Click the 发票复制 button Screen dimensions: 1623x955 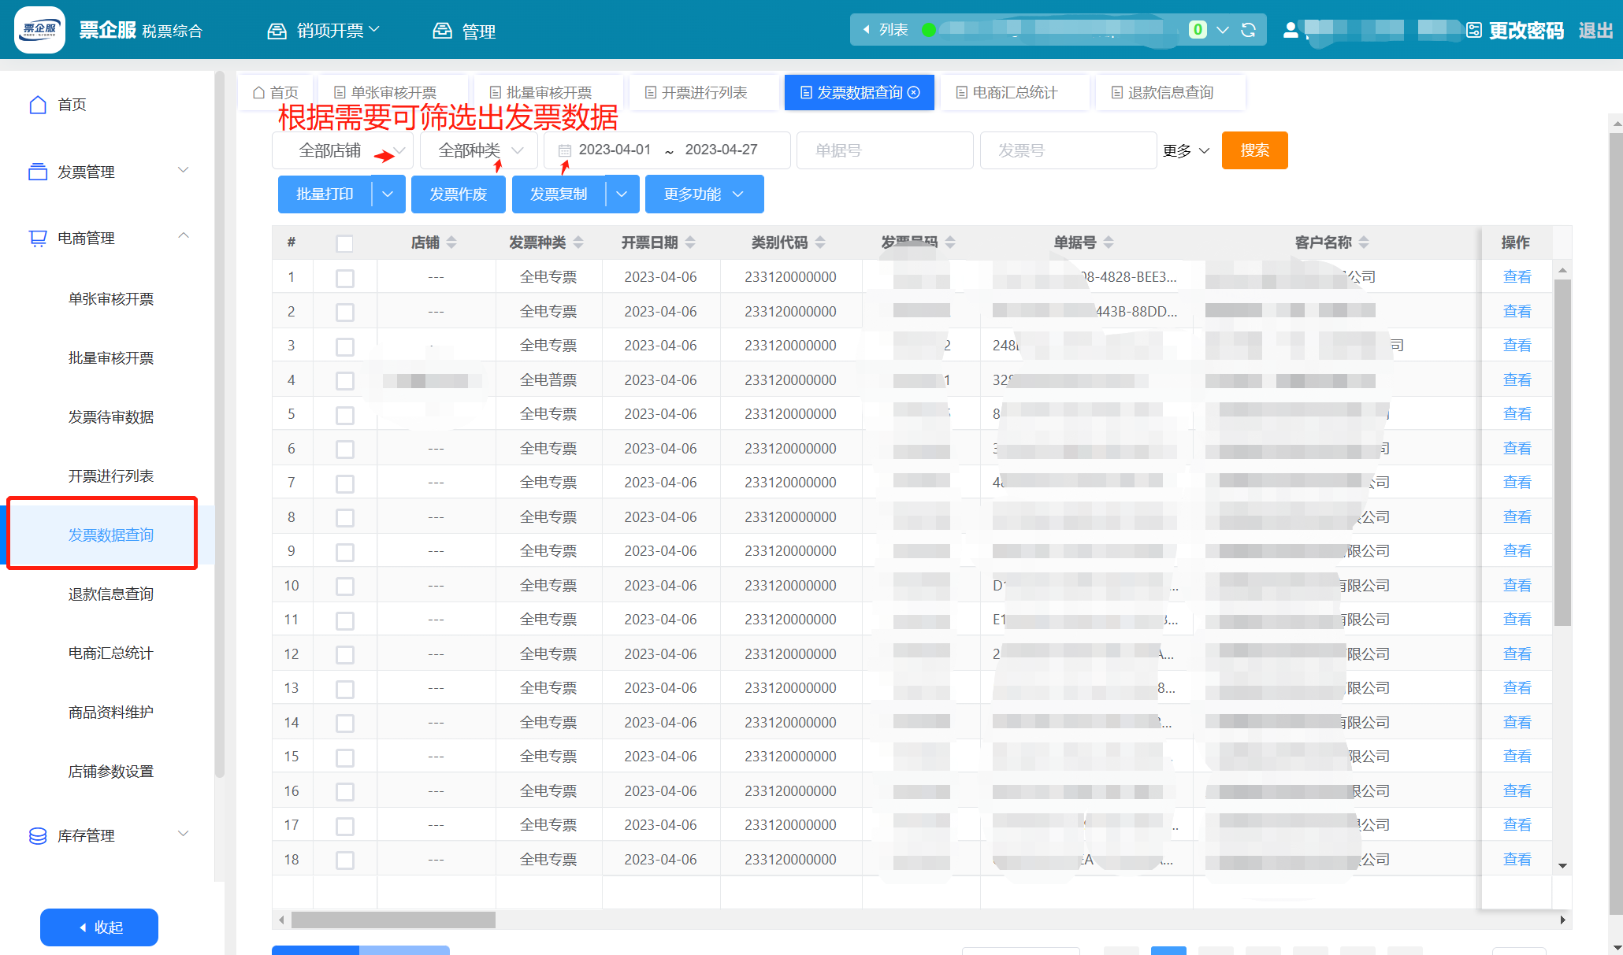coord(559,194)
